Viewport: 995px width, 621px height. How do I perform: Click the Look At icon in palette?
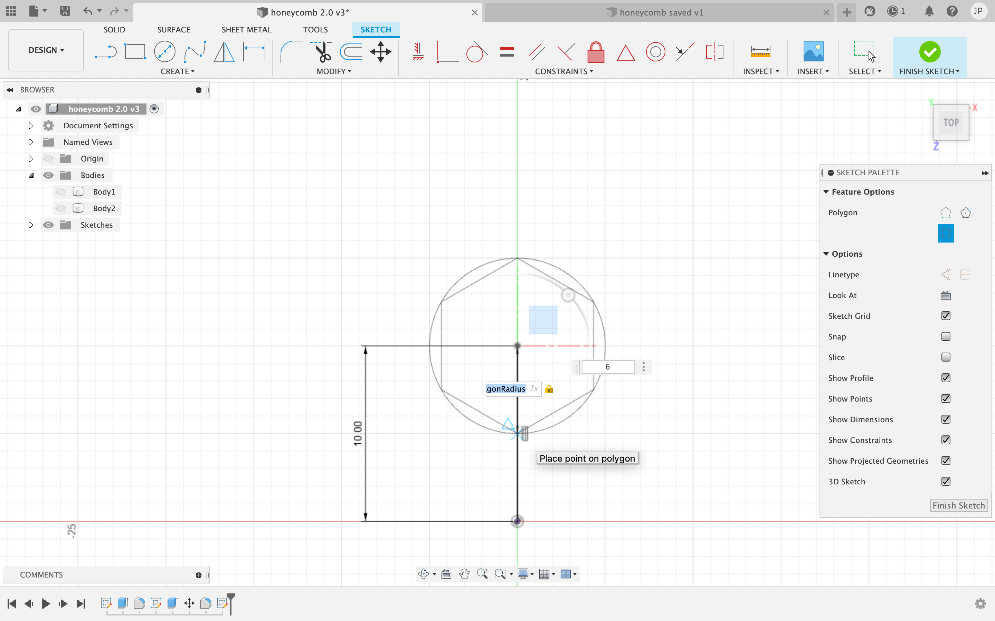946,295
